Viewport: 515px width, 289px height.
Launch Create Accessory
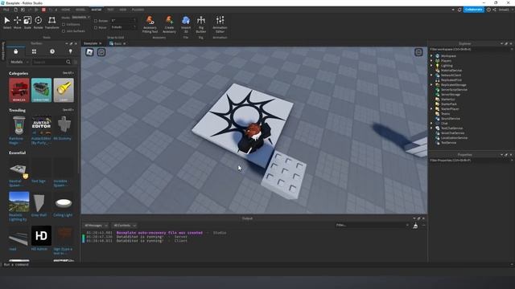point(169,24)
